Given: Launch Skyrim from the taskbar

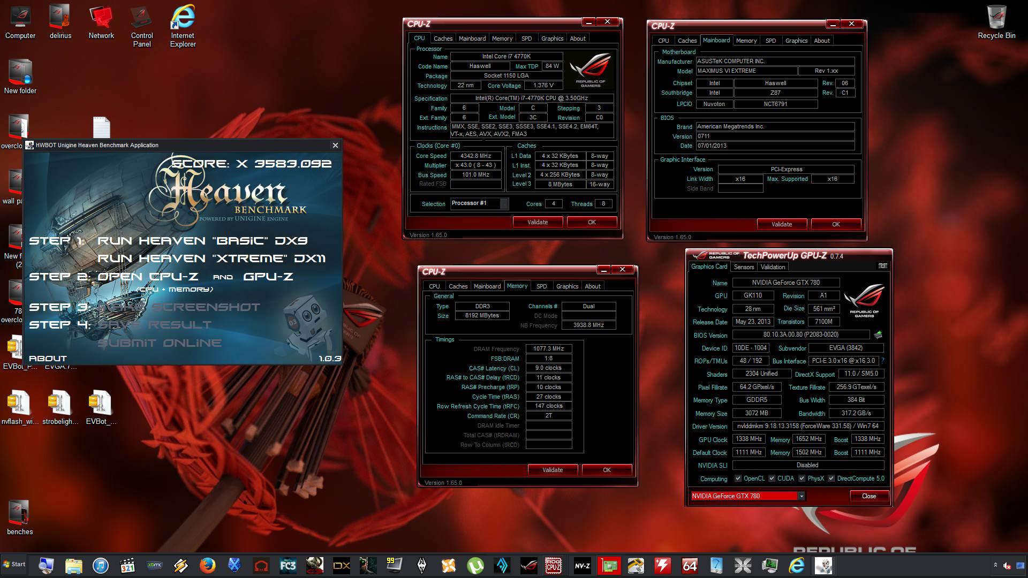Looking at the screenshot, I should [421, 566].
